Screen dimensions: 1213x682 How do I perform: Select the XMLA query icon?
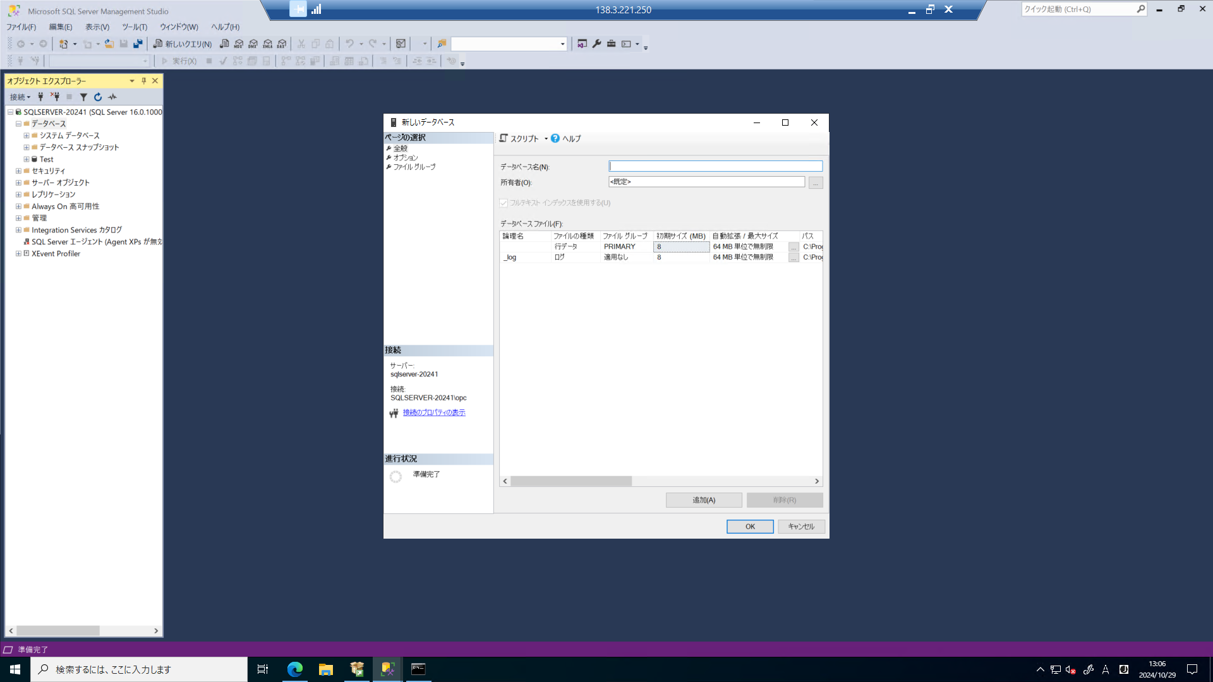[x=267, y=44]
